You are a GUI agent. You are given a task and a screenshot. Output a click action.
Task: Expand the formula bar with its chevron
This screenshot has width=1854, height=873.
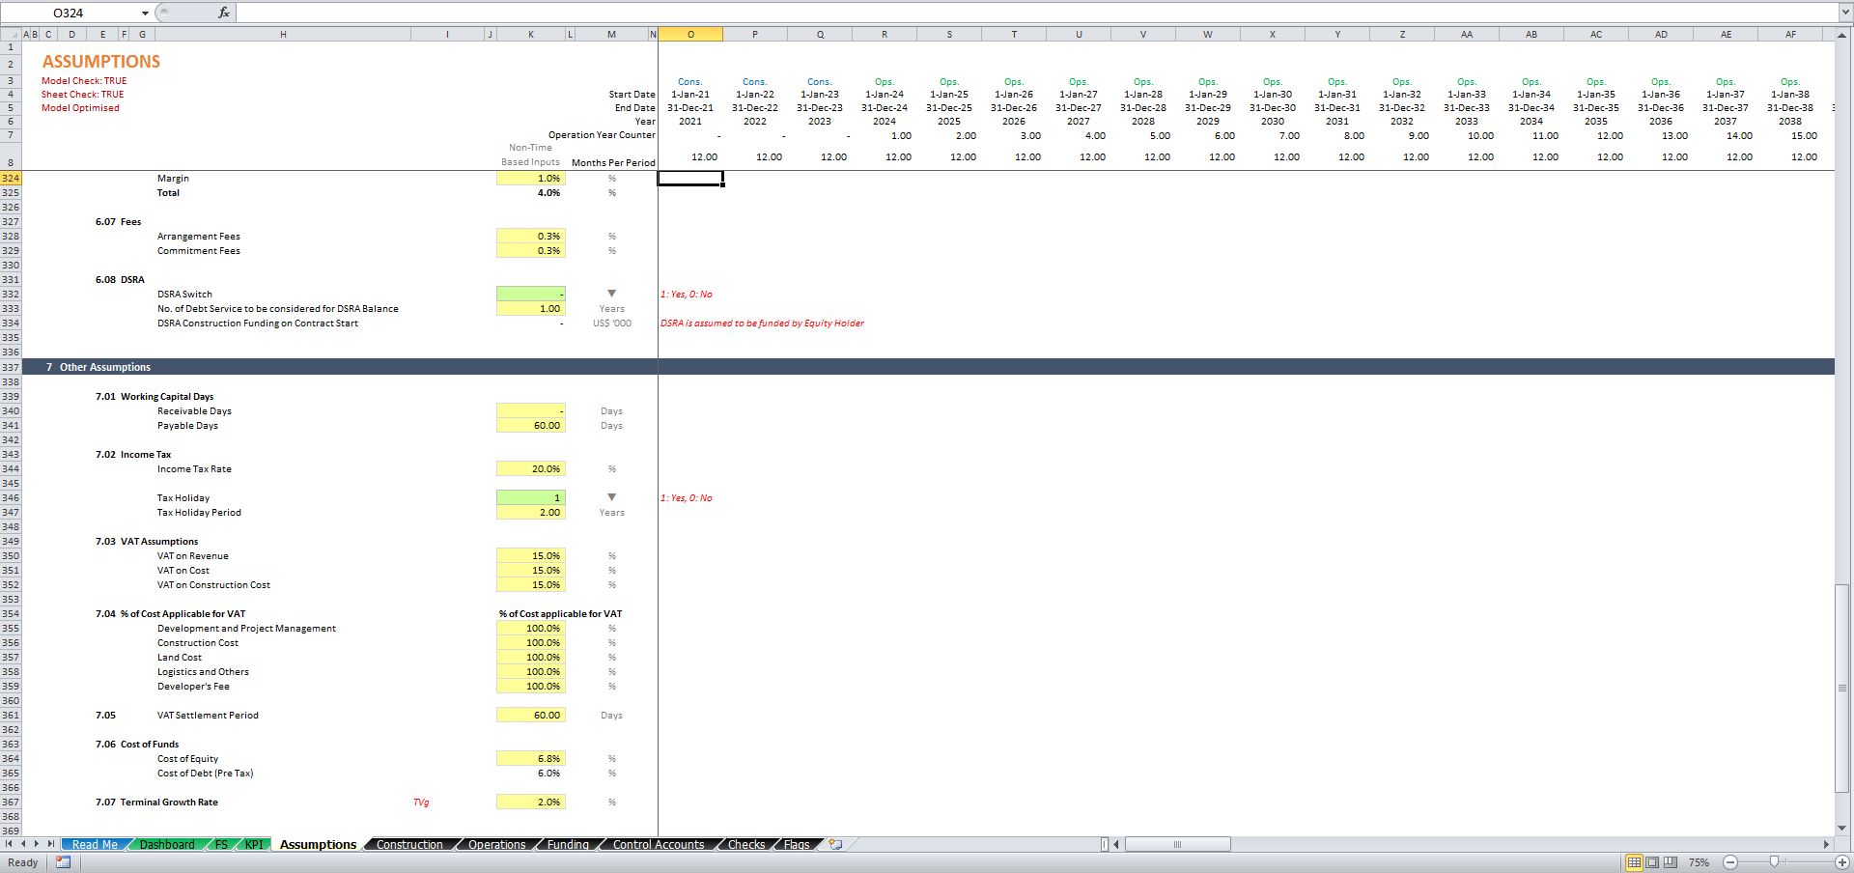pos(1844,13)
